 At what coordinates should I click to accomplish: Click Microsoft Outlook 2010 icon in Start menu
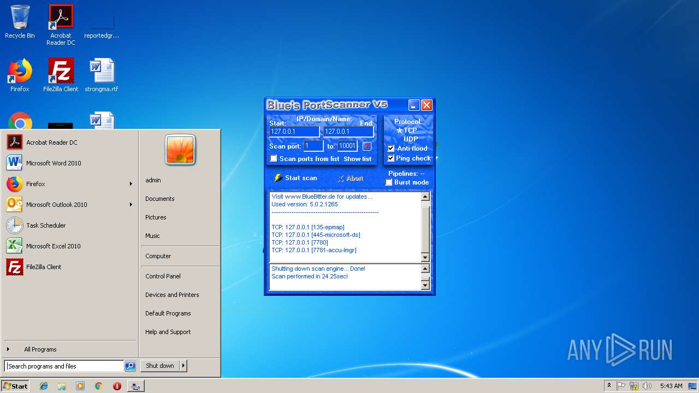tap(15, 205)
